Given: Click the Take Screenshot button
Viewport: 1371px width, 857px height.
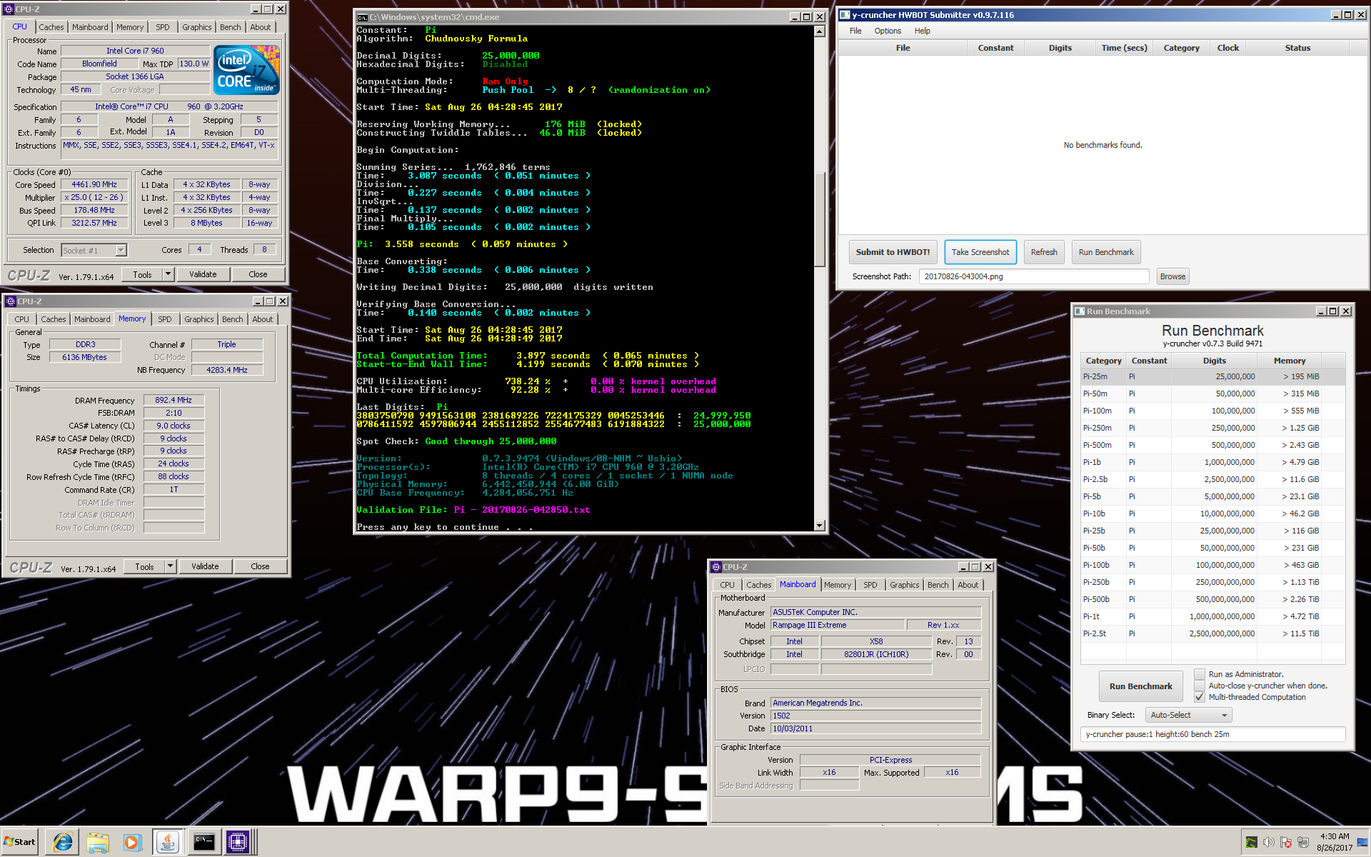Looking at the screenshot, I should [x=980, y=252].
